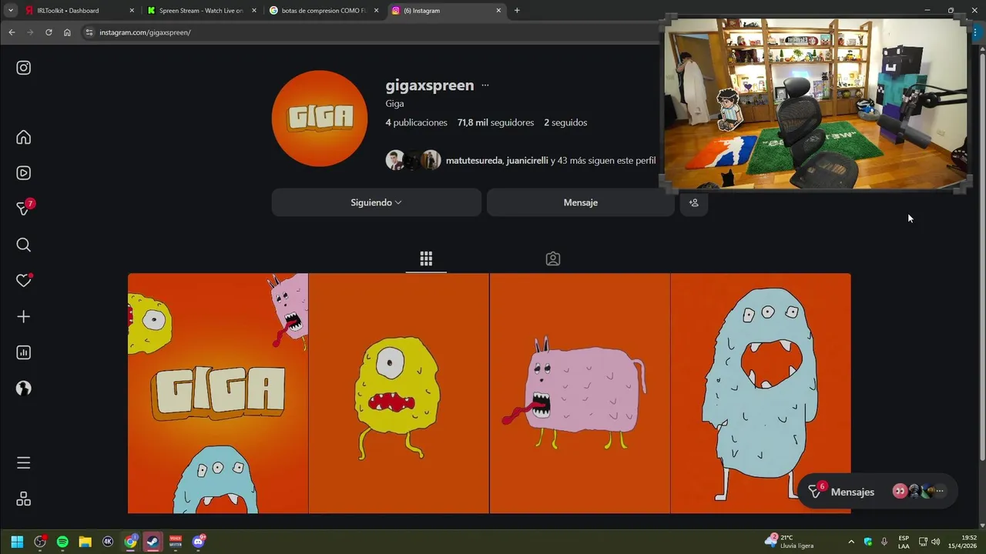This screenshot has width=986, height=554.
Task: Open the Windows Start menu
Action: point(17,542)
